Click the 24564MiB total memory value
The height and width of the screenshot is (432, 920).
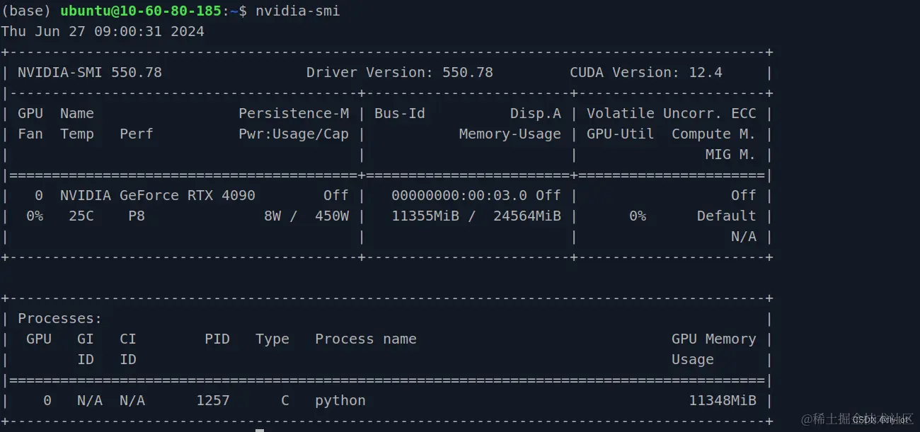(x=527, y=216)
